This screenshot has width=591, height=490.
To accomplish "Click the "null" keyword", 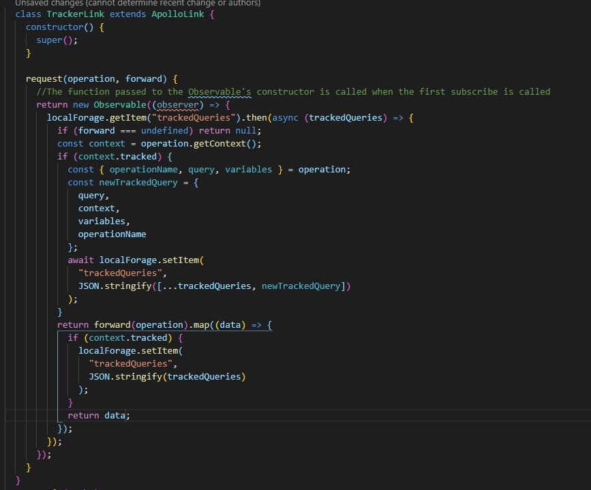I will pos(246,131).
